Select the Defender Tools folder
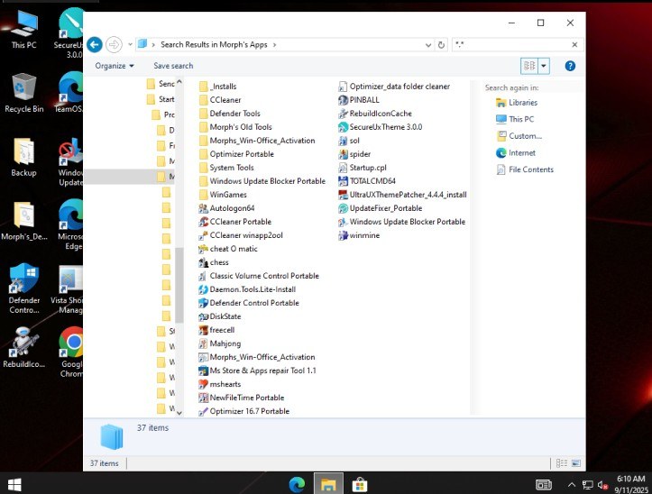This screenshot has width=652, height=494. click(230, 114)
